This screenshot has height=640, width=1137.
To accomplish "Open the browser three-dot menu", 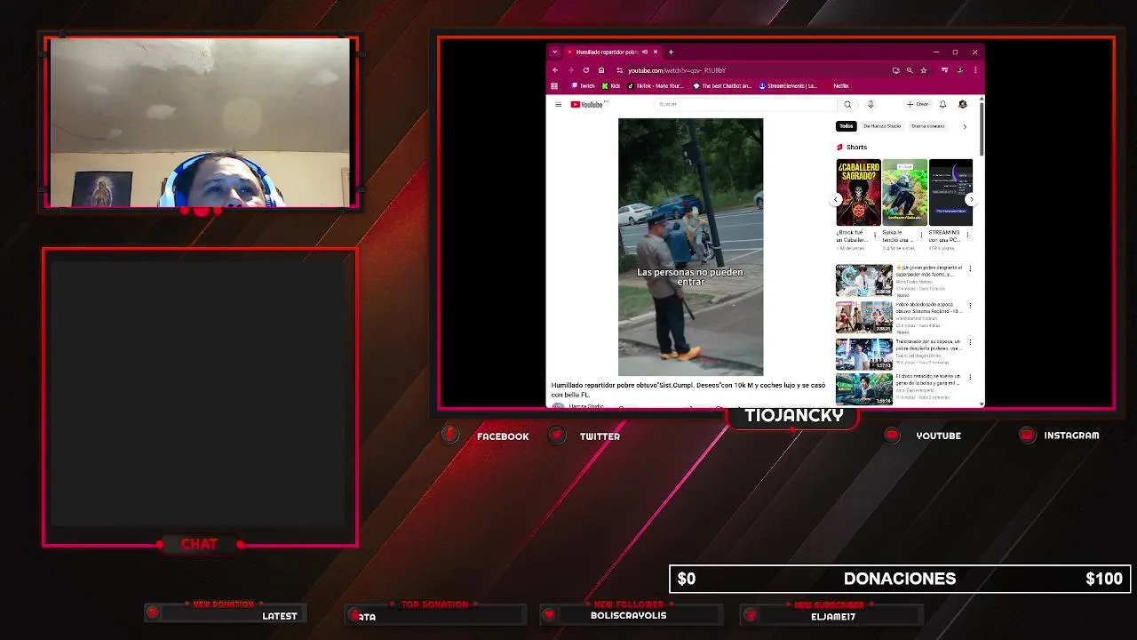I will pyautogui.click(x=975, y=70).
